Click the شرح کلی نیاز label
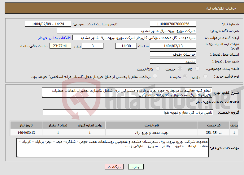Viewport: 244px width, 175px height. pos(226,93)
